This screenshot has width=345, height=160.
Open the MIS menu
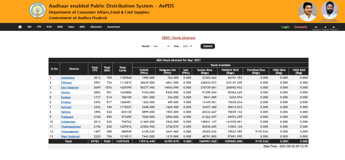point(30,27)
